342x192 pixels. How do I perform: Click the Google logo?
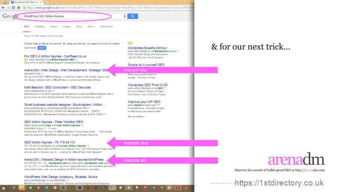pyautogui.click(x=11, y=16)
